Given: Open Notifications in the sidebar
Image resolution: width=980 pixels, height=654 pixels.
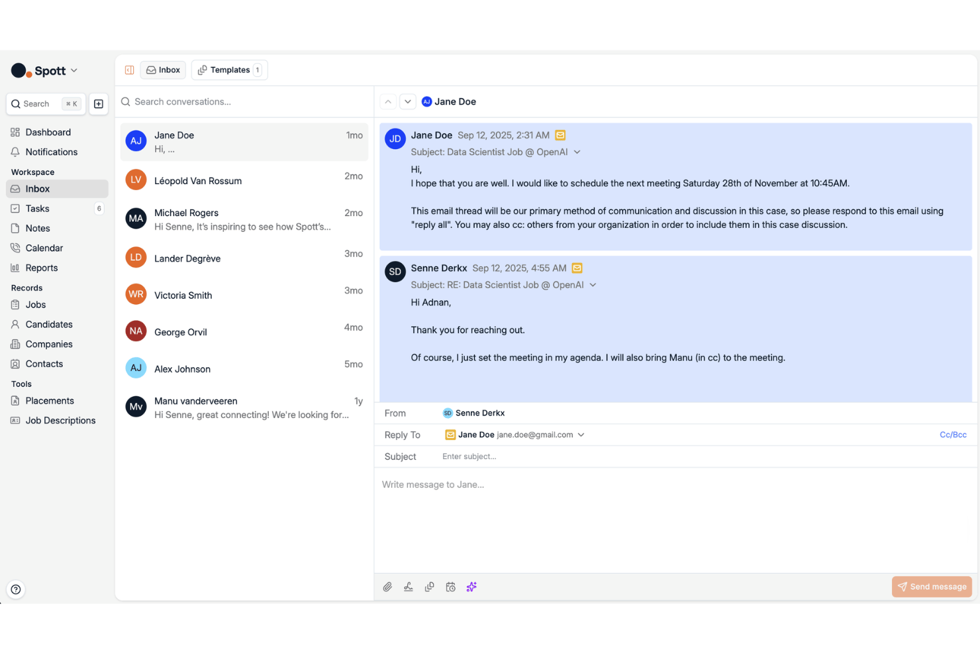Looking at the screenshot, I should 57,152.
